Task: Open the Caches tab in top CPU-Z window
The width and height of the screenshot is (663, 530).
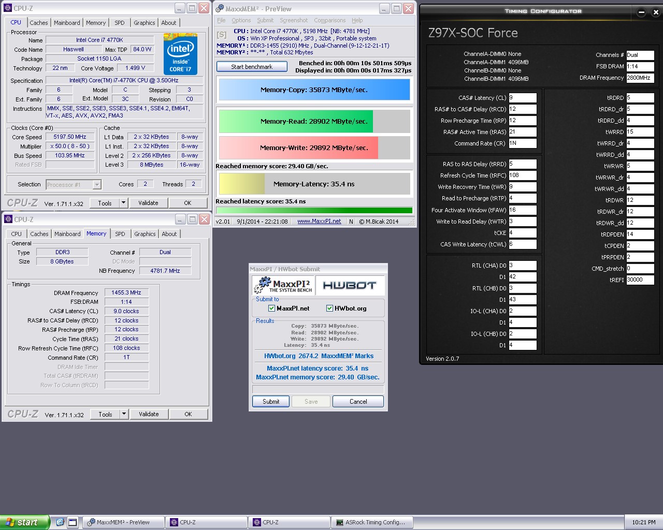Action: (x=39, y=23)
